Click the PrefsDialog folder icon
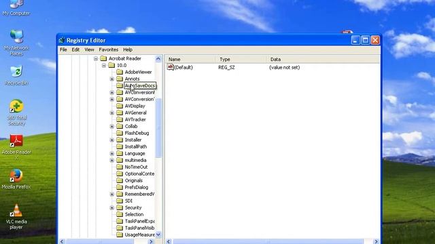The image size is (435, 244). tap(120, 187)
